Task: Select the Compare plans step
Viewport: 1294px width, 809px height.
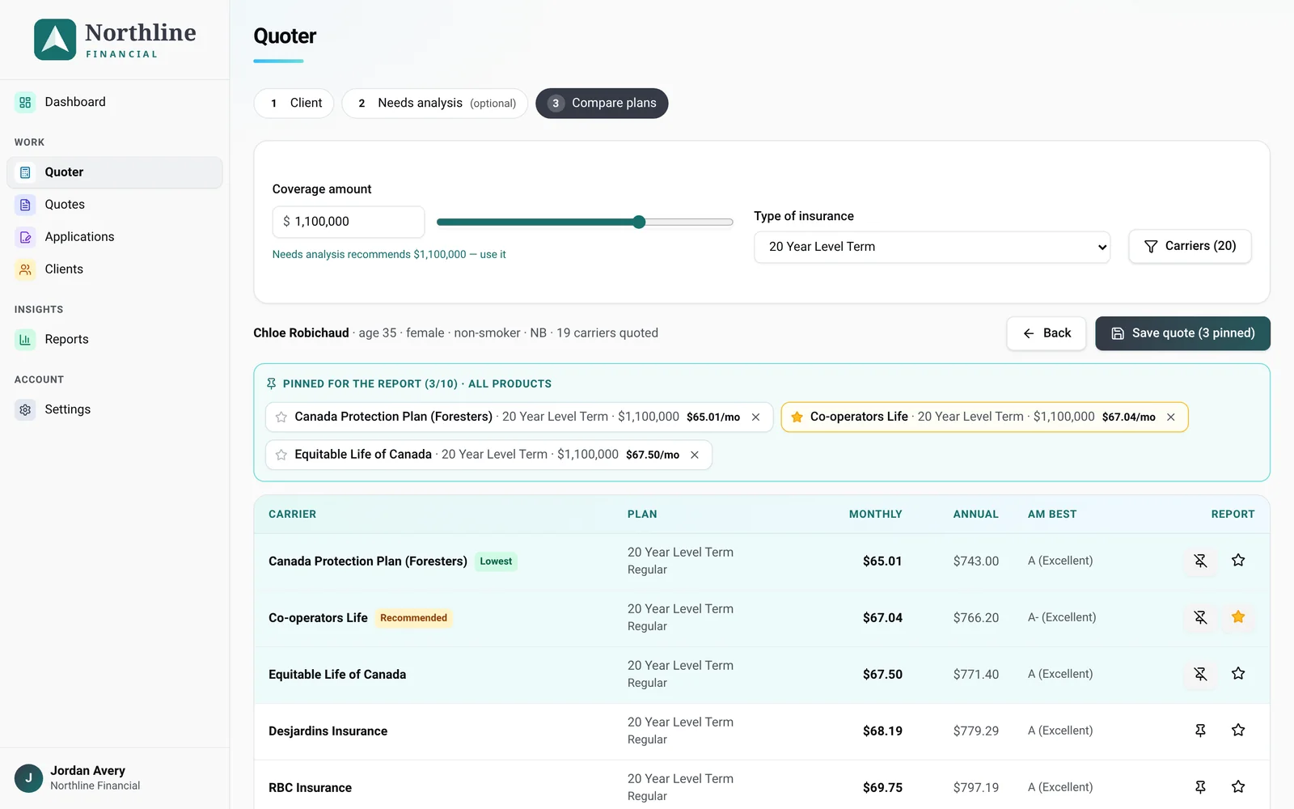Action: click(602, 104)
